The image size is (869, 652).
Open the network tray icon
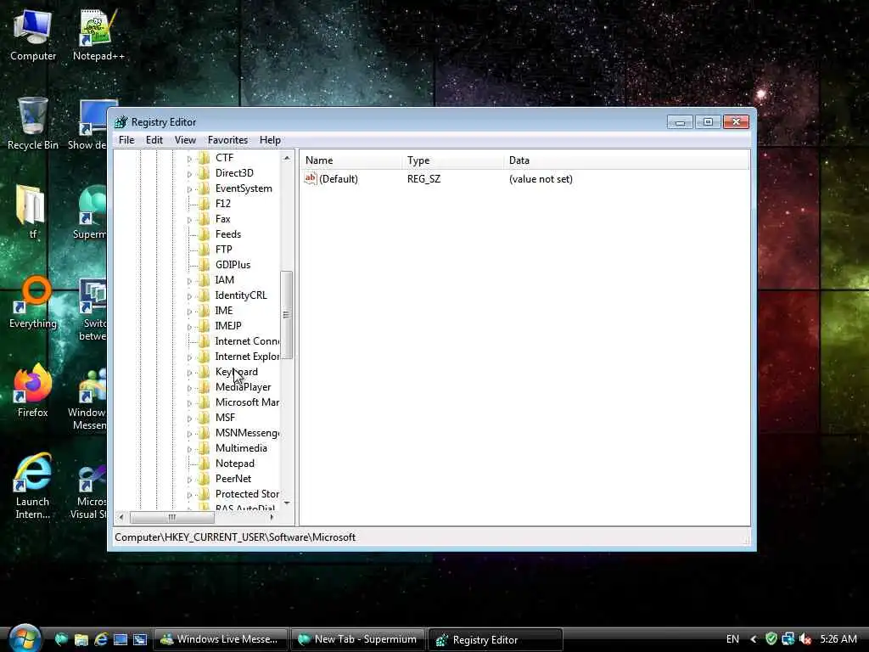[x=788, y=638]
